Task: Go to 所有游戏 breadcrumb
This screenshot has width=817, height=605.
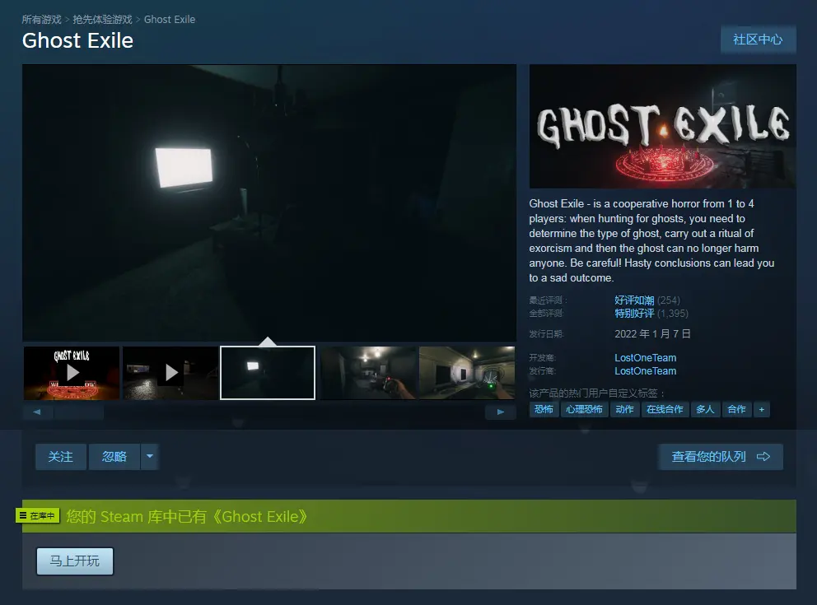Action: [x=41, y=19]
